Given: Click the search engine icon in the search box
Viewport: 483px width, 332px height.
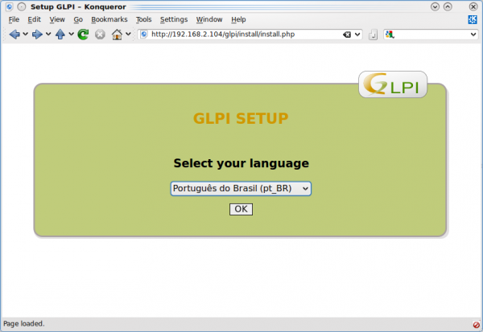Looking at the screenshot, I should (x=390, y=35).
